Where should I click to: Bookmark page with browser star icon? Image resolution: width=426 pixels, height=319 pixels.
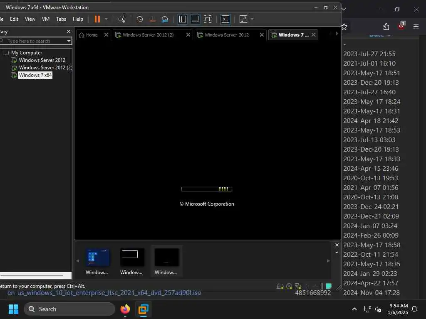tap(344, 27)
